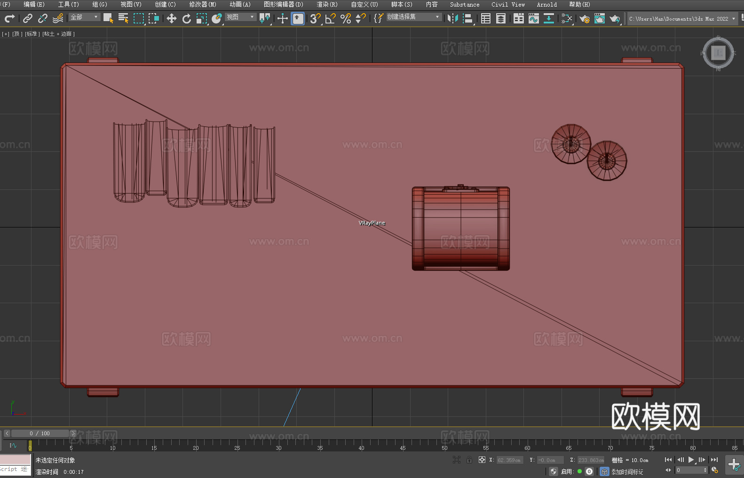Toggle the Spinner Snap button
The image size is (744, 478).
coord(361,18)
